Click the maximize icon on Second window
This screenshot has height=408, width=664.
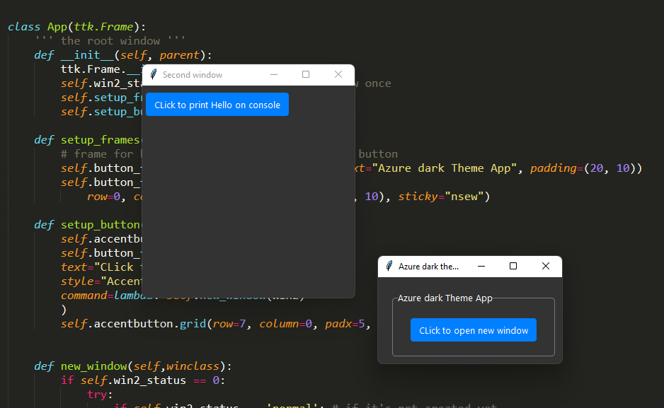click(306, 74)
